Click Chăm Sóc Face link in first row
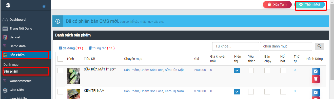Viewport: 334px width, 99px height. [x=152, y=70]
